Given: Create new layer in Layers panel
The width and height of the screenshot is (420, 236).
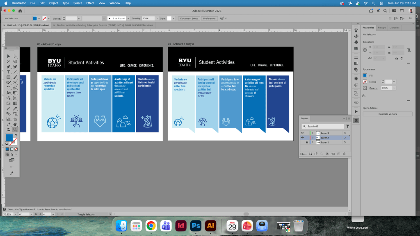Looking at the screenshot, I should pyautogui.click(x=338, y=154).
